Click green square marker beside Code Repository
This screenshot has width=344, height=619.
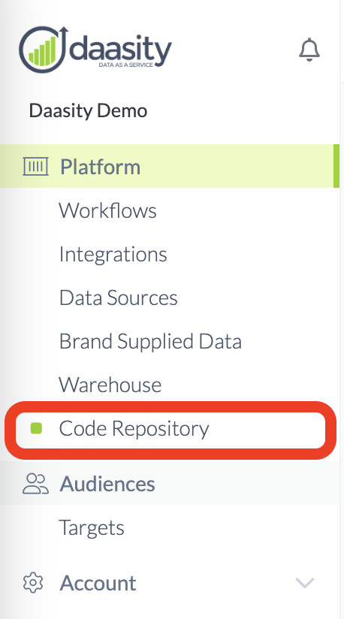[x=37, y=428]
